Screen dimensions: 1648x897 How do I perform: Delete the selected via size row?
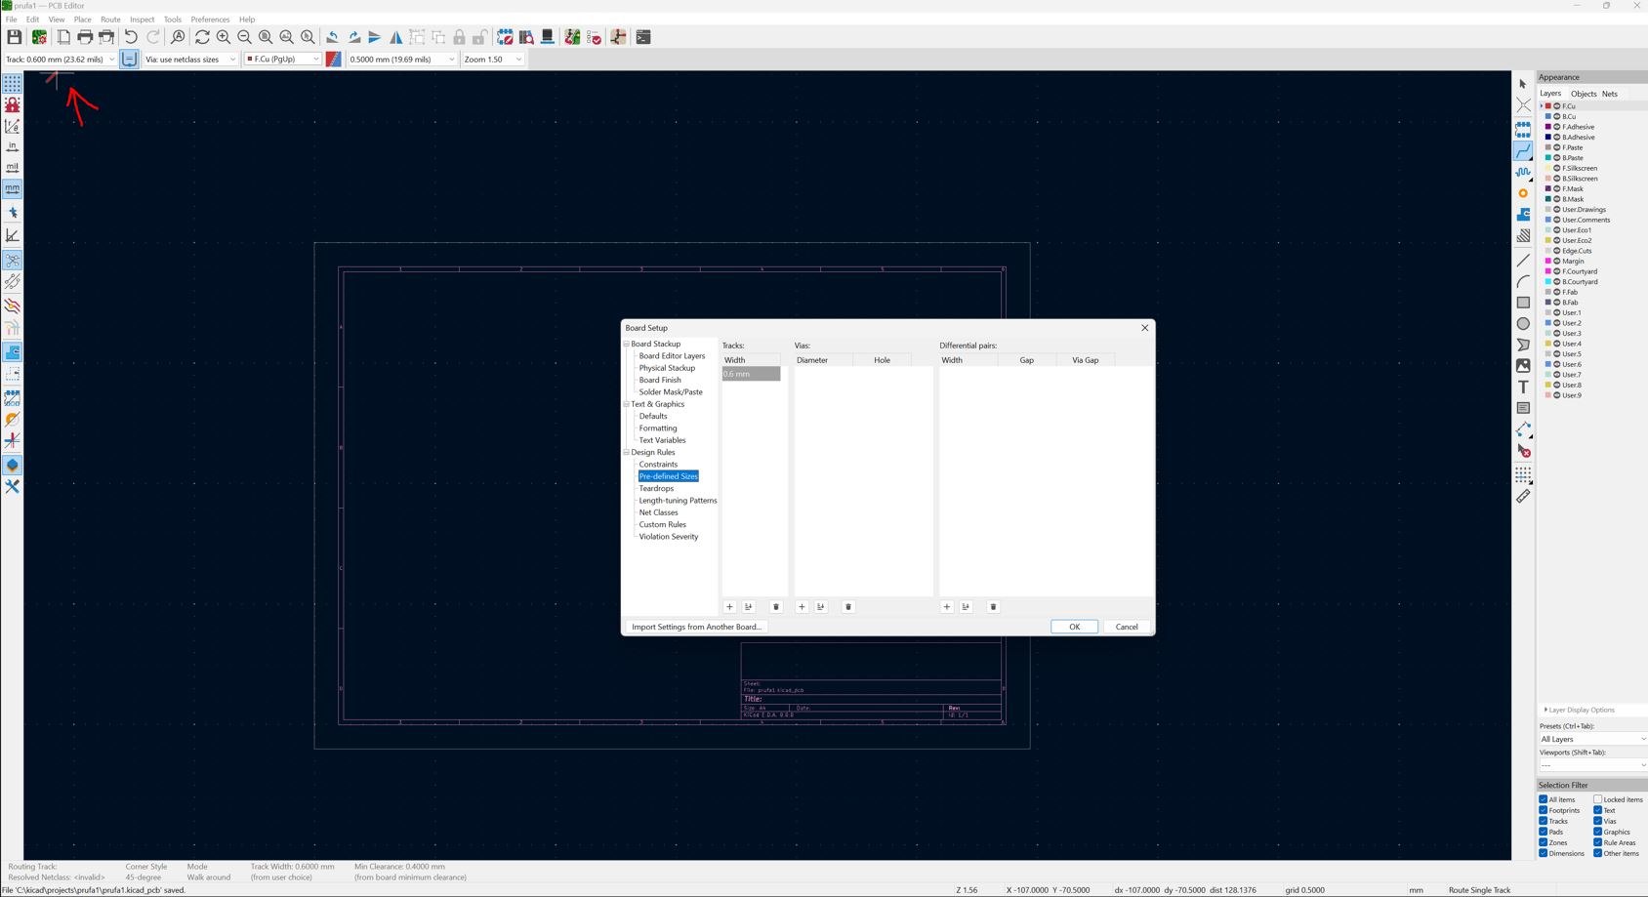848,607
